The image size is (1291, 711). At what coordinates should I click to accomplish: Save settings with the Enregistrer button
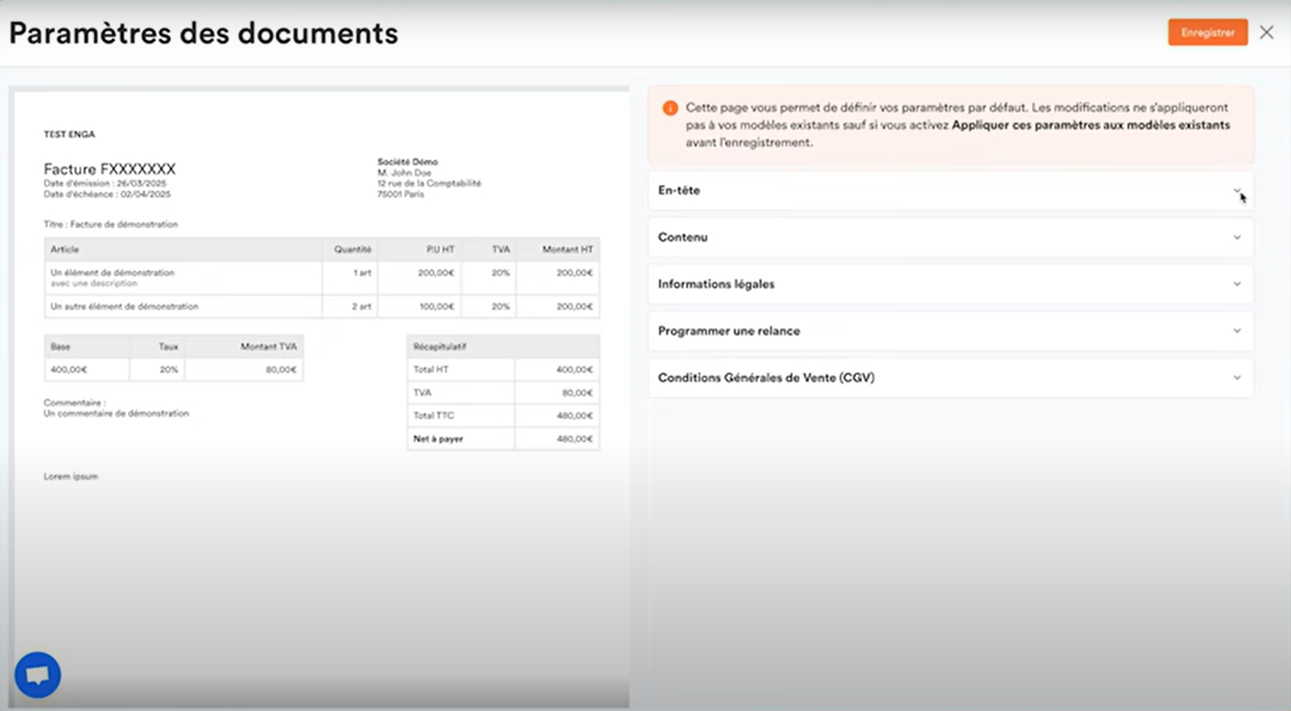tap(1208, 33)
